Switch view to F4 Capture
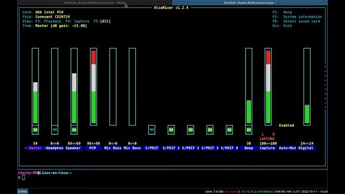The image size is (345, 194). tap(77, 22)
